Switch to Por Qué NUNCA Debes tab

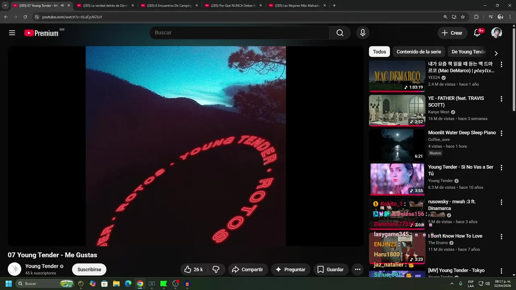click(x=233, y=6)
